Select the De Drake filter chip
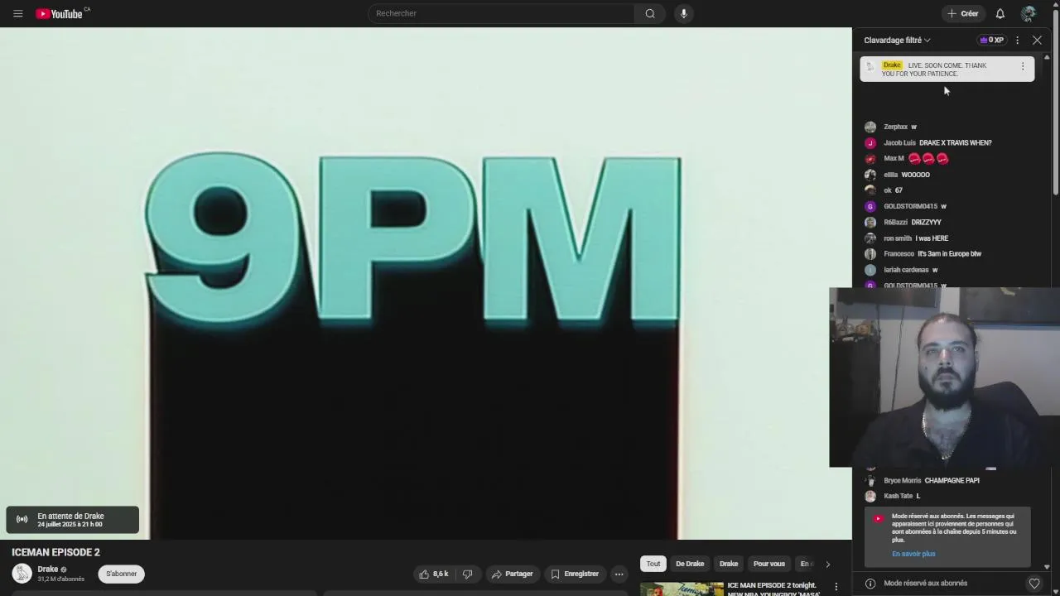 [x=690, y=564]
